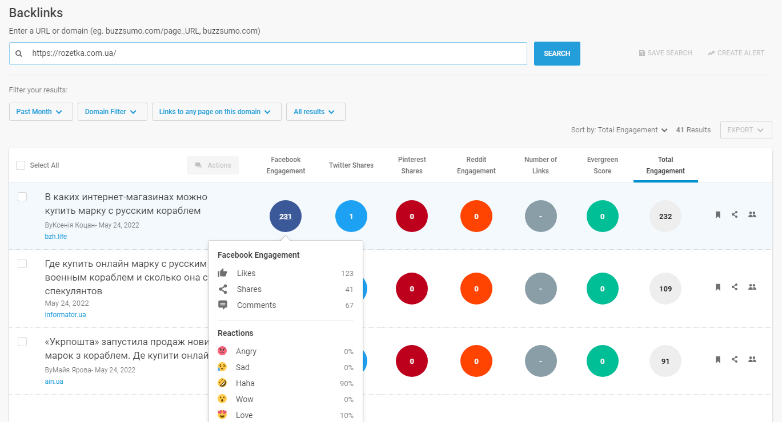Click Twitter shares bubble showing 1

click(351, 216)
